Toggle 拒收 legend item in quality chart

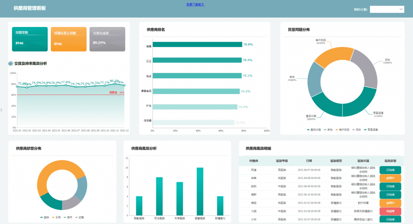[x=357, y=130]
